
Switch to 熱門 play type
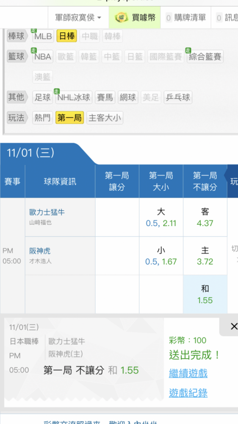[43, 117]
